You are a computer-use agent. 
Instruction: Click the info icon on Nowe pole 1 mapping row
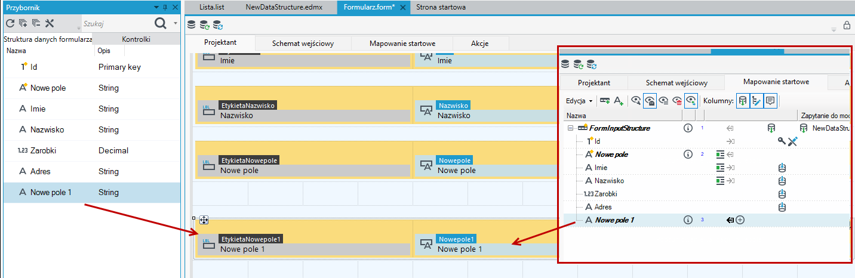pos(687,220)
